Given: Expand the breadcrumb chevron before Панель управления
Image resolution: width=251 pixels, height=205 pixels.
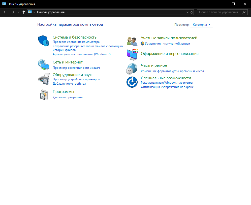Looking at the screenshot, I should tap(34, 12).
